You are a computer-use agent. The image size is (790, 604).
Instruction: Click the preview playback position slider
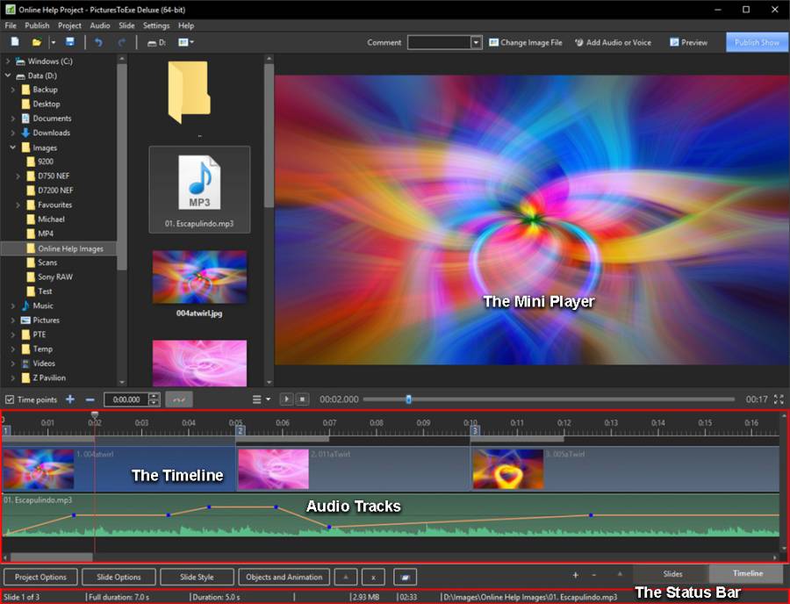tap(408, 399)
